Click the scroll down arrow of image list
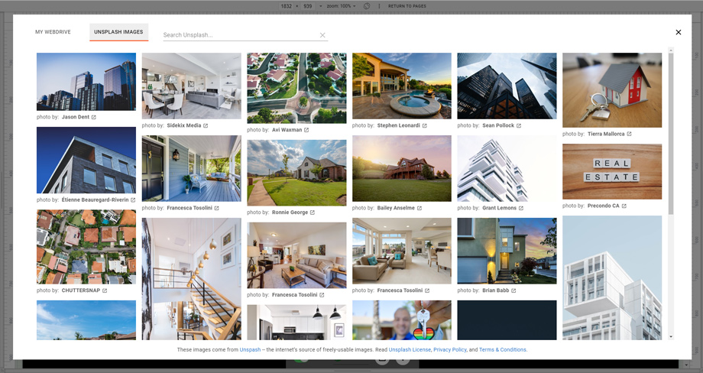This screenshot has height=373, width=703. [671, 336]
